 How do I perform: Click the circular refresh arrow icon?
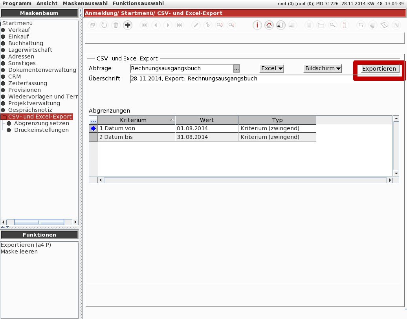[x=104, y=25]
